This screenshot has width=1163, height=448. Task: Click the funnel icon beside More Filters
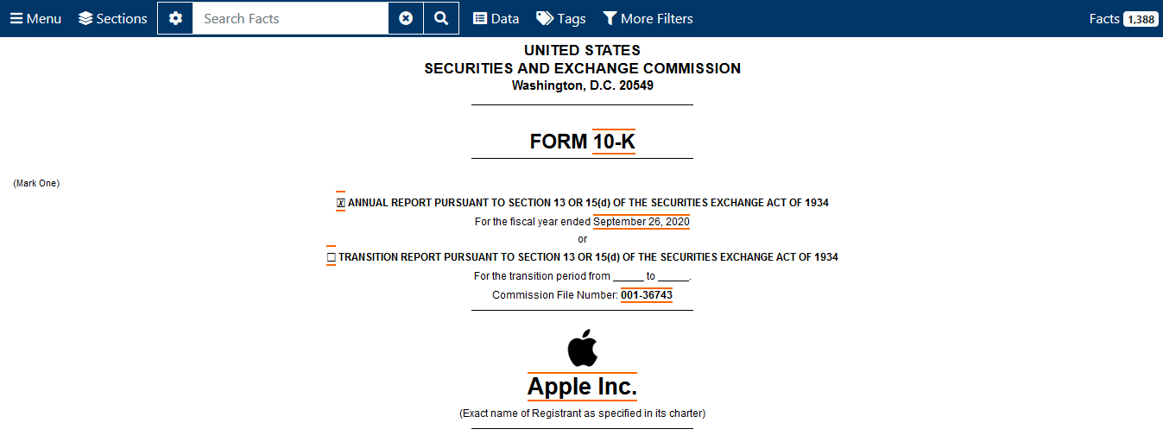(x=610, y=18)
